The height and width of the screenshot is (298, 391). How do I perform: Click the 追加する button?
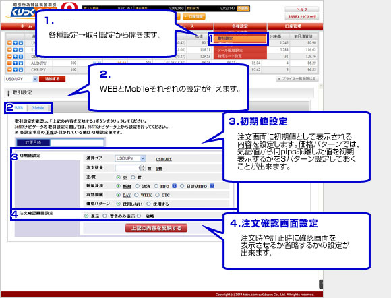[52, 79]
